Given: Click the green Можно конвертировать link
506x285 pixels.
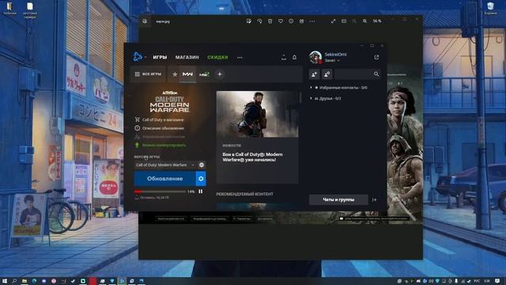Looking at the screenshot, I should coord(160,145).
